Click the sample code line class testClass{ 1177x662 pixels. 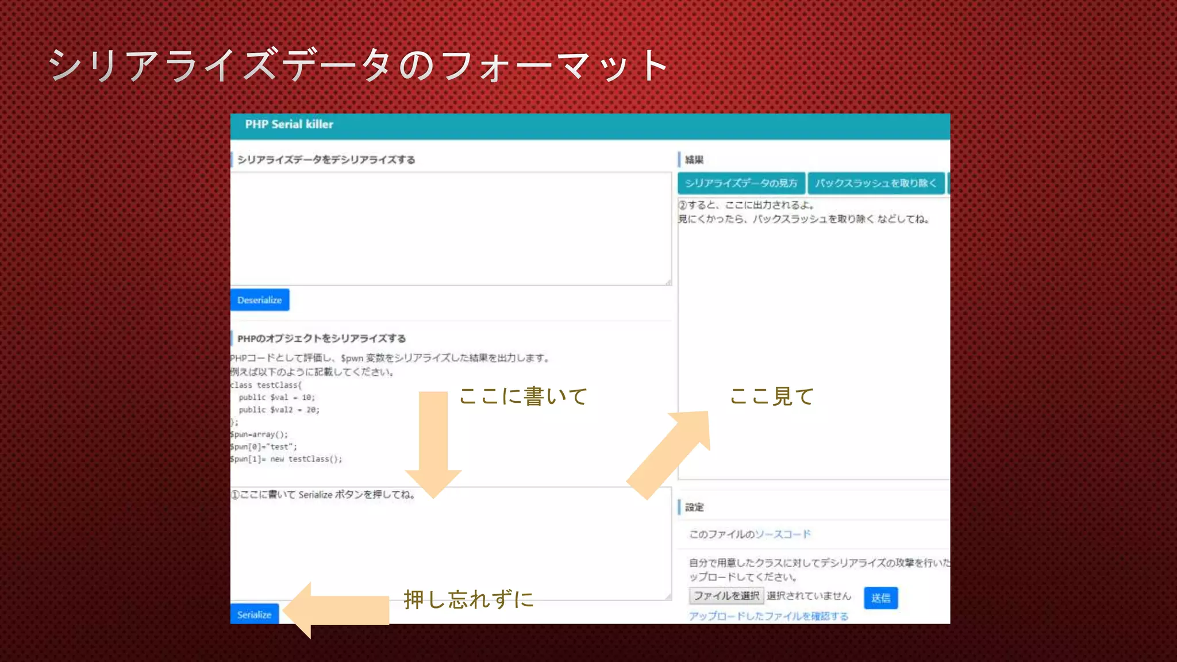point(266,385)
